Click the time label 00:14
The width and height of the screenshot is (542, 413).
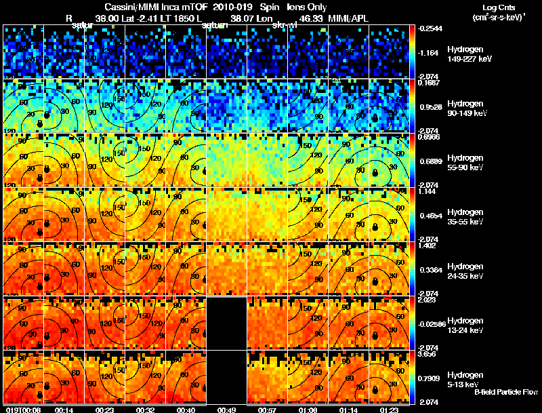click(64, 410)
